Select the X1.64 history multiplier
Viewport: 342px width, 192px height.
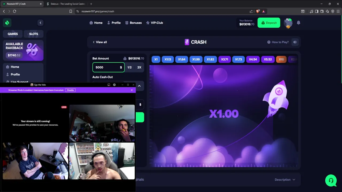pyautogui.click(x=182, y=59)
